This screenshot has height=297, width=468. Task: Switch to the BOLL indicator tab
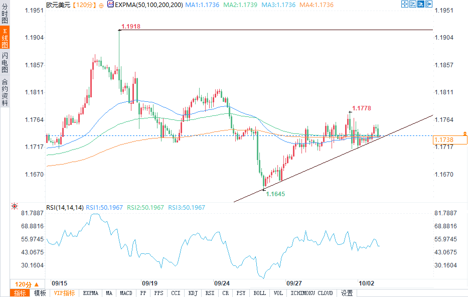259,293
